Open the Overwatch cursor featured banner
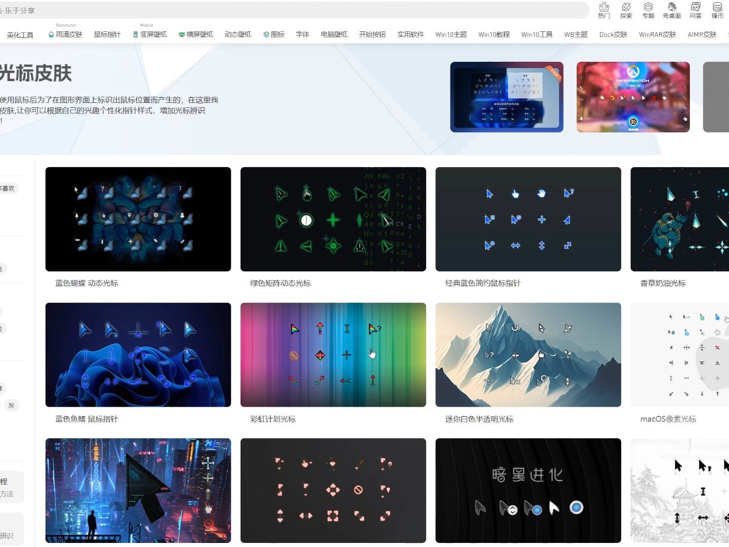 tap(633, 97)
